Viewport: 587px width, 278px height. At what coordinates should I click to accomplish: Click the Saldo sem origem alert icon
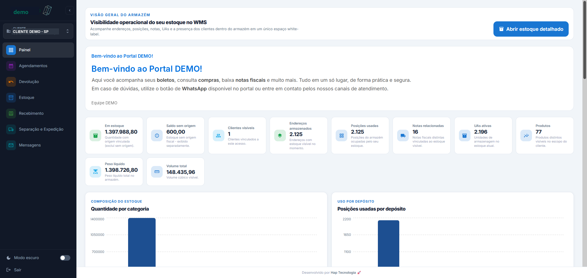[157, 135]
